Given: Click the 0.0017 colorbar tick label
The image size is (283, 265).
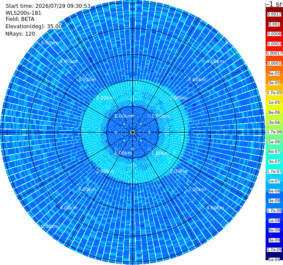Looking at the screenshot, I should click(274, 14).
